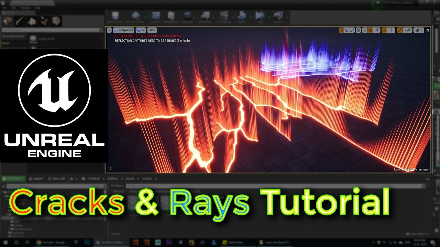Switch to Foliage mode in Modes panel

(x=44, y=21)
